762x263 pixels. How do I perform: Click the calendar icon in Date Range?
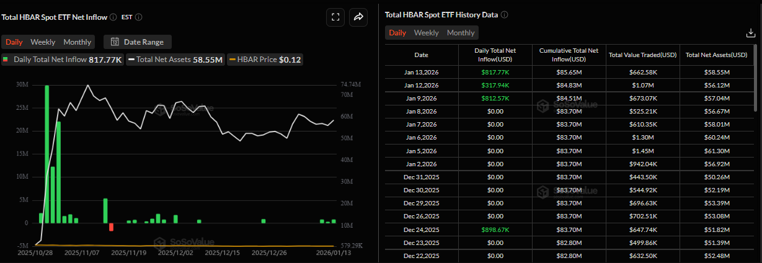pyautogui.click(x=115, y=42)
